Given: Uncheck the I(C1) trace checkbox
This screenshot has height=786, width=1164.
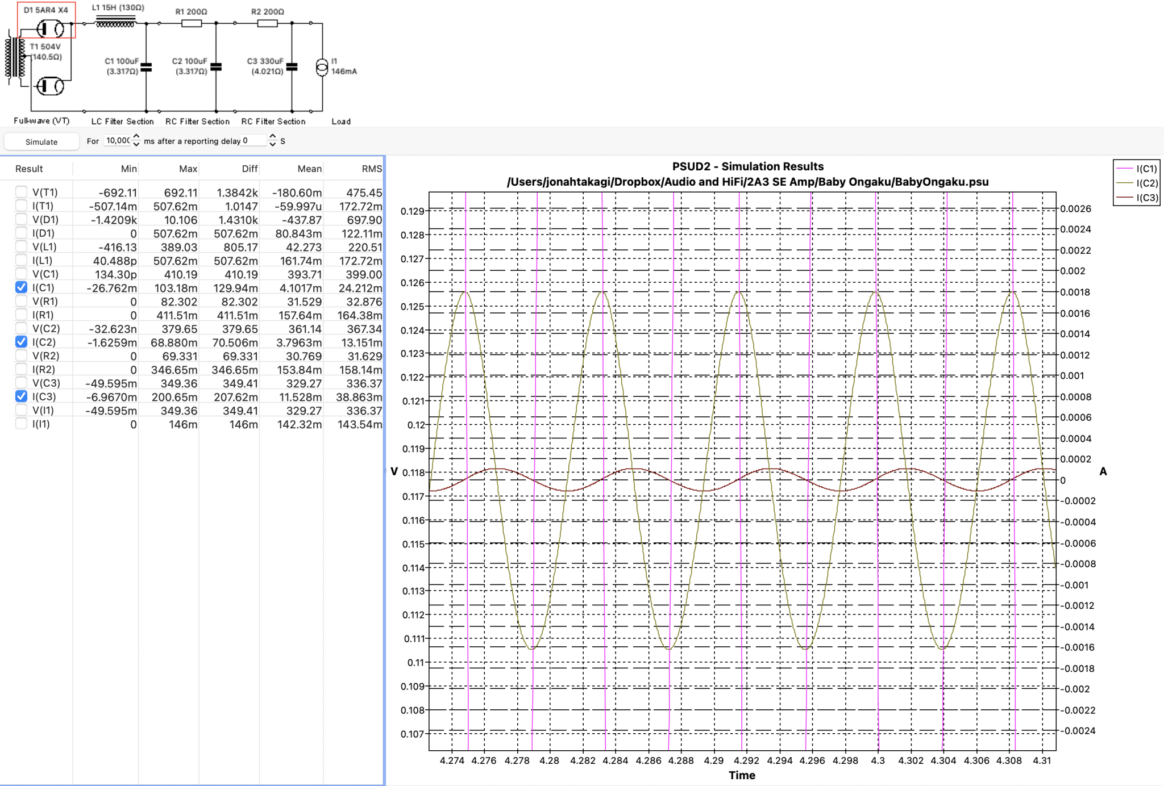Looking at the screenshot, I should pyautogui.click(x=21, y=287).
